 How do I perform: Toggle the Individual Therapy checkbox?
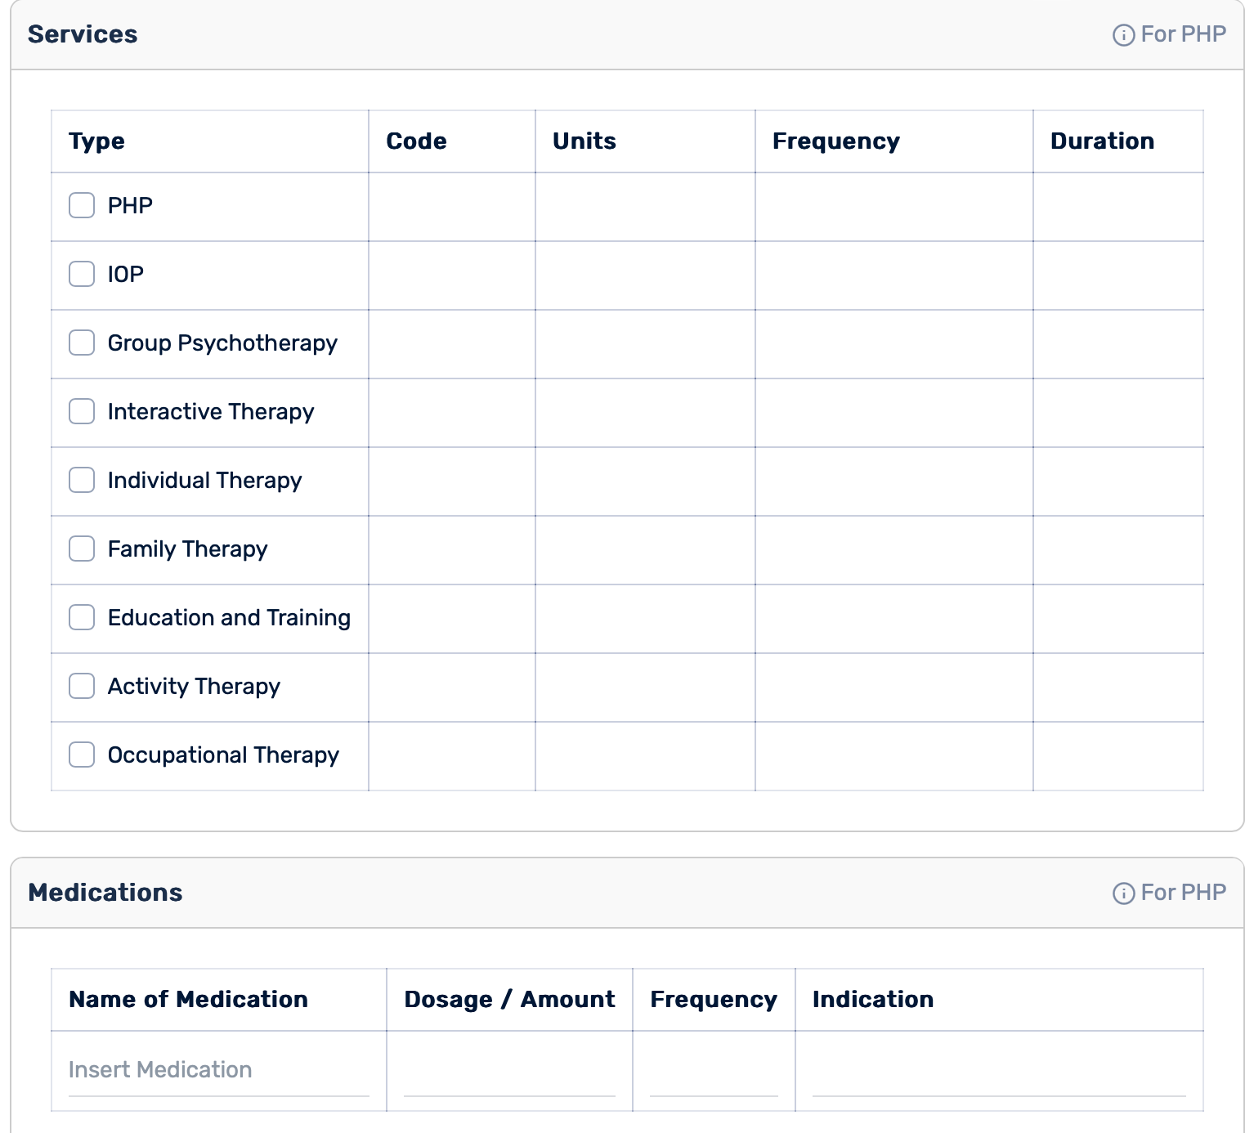click(82, 480)
